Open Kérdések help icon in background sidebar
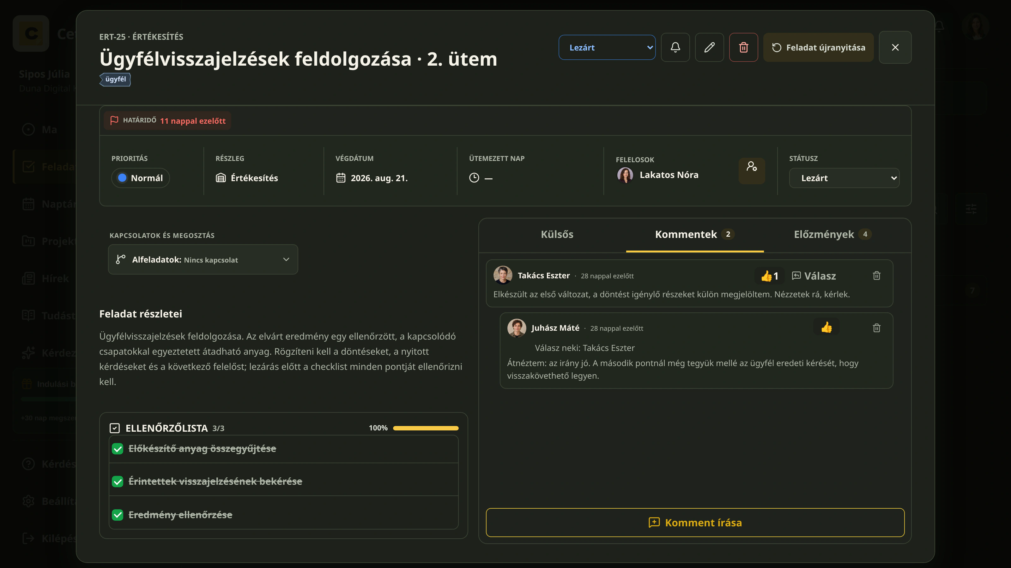The width and height of the screenshot is (1011, 568). pyautogui.click(x=28, y=464)
